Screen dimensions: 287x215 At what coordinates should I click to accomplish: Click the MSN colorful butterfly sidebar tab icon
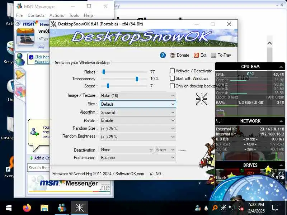point(20,91)
